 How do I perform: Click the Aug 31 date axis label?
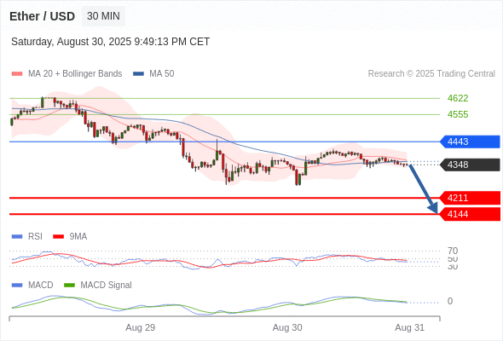[410, 327]
